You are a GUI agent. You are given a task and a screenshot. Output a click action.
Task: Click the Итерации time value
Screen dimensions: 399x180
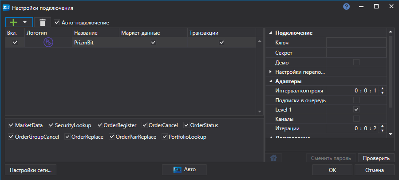click(365, 128)
